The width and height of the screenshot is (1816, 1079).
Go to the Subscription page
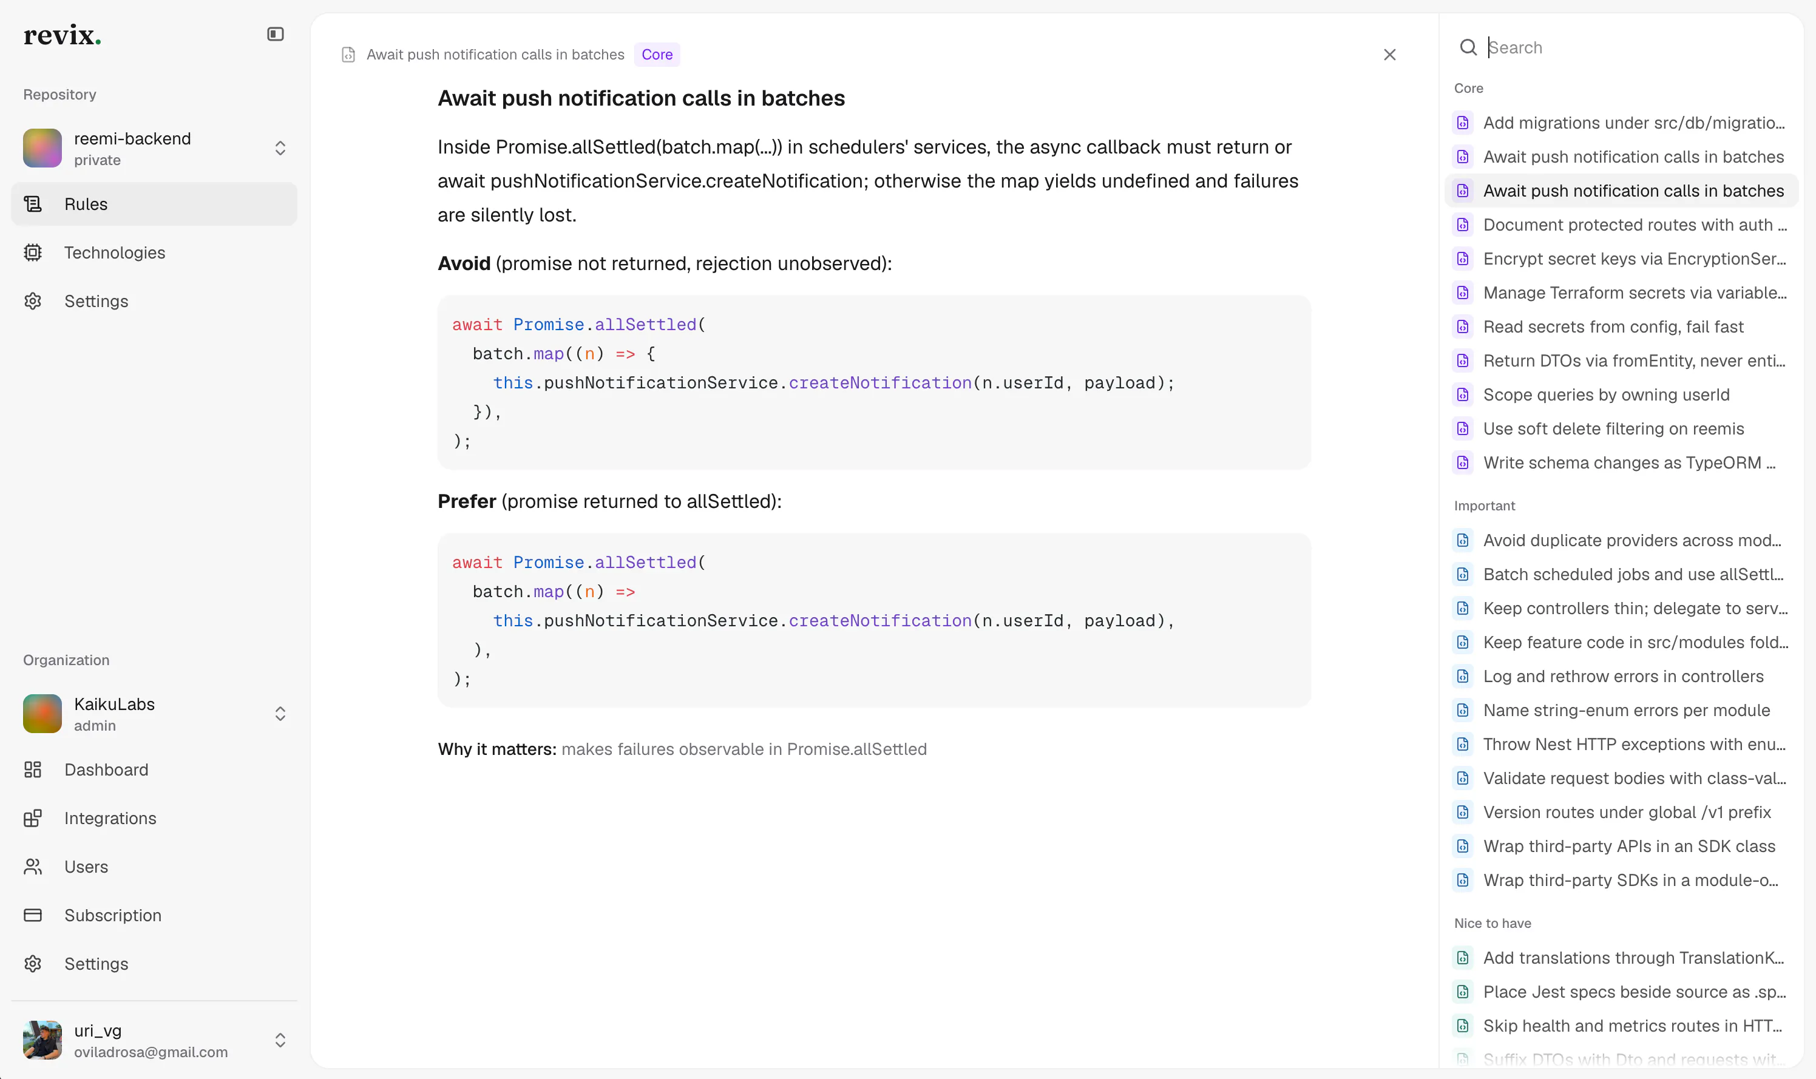point(154,915)
